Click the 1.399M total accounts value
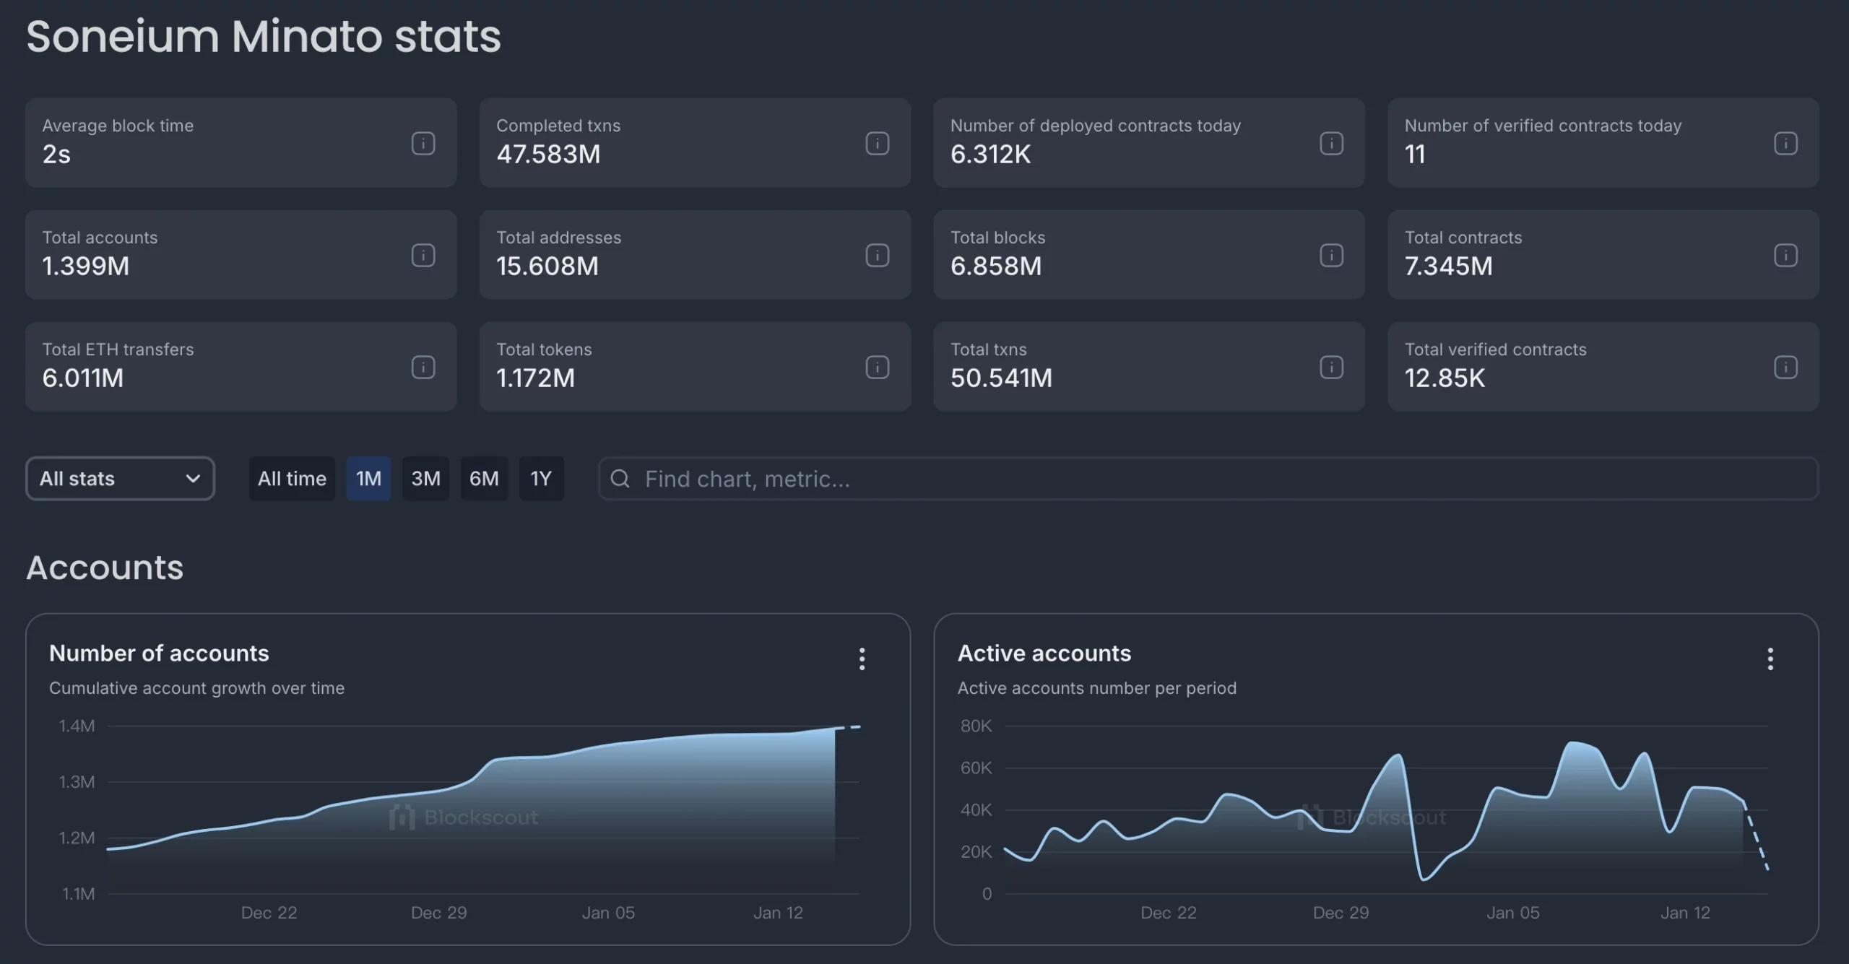 point(86,266)
